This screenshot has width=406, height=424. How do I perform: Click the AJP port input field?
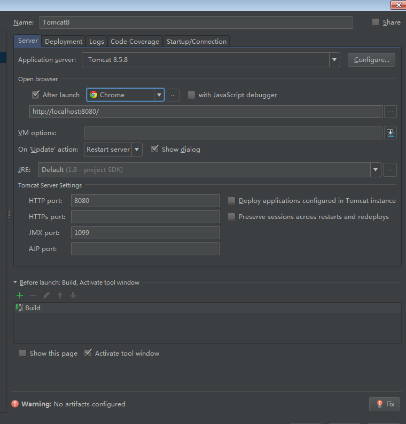pos(145,249)
